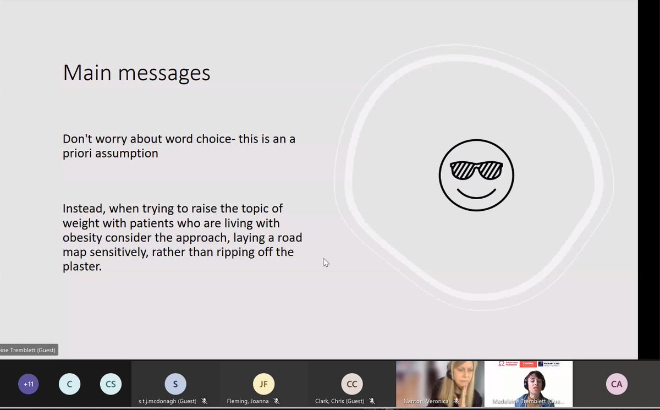This screenshot has width=660, height=410.
Task: Click the sunglasses smiley face on the slide
Action: (476, 175)
